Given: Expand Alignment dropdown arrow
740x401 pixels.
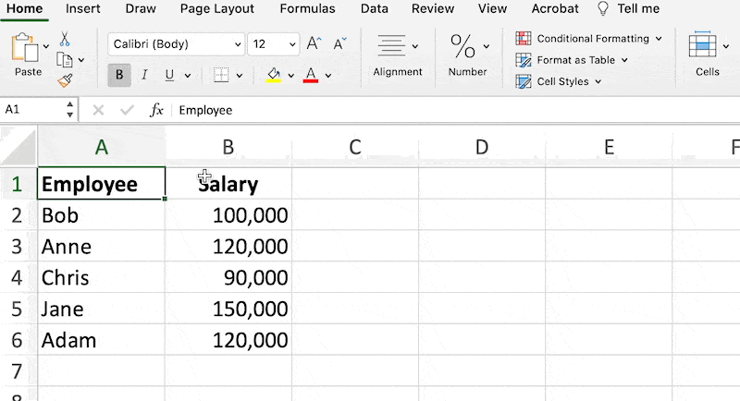Looking at the screenshot, I should (x=414, y=46).
